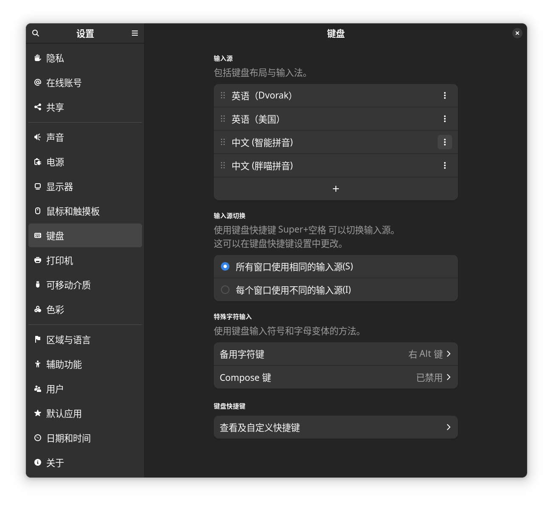Image resolution: width=553 pixels, height=506 pixels.
Task: Click the speaker icon beside 声音
Action: coord(38,137)
